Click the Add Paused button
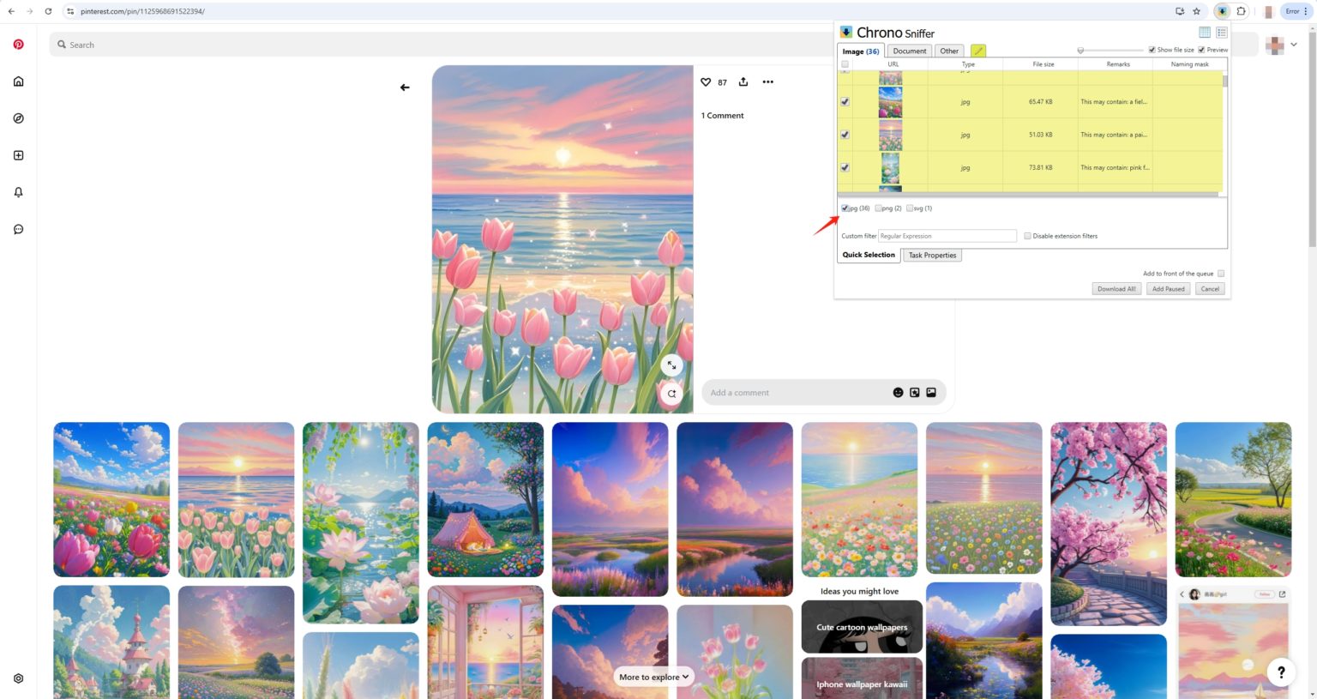Image resolution: width=1317 pixels, height=699 pixels. pyautogui.click(x=1168, y=289)
